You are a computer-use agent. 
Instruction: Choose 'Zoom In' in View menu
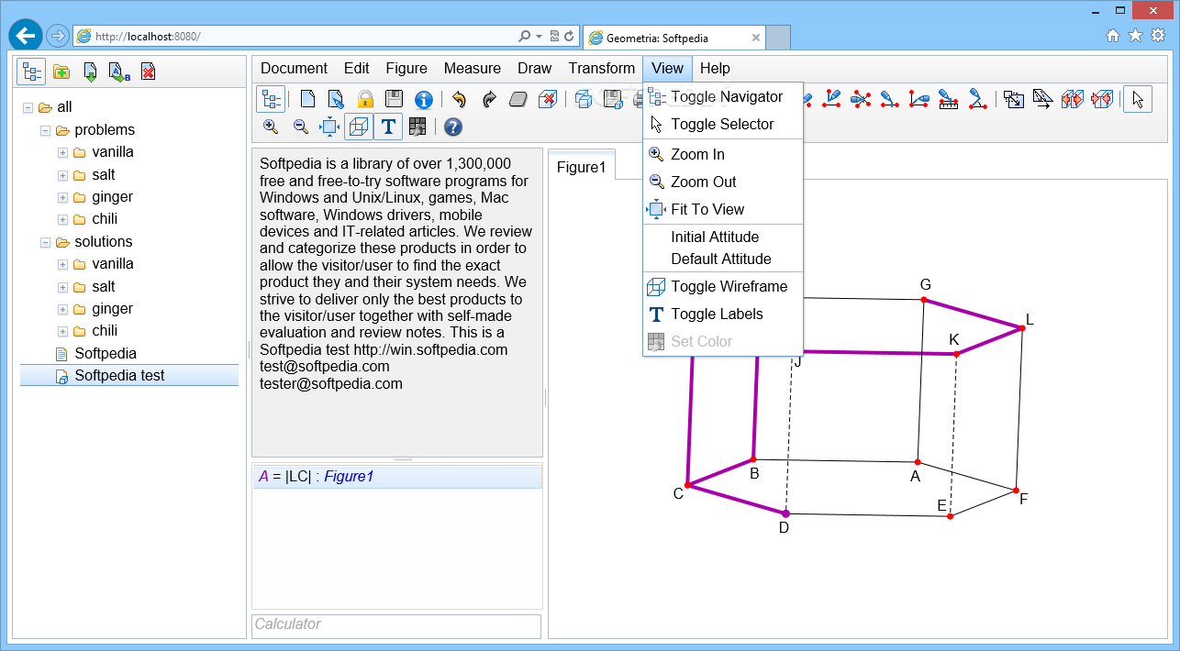(x=723, y=154)
